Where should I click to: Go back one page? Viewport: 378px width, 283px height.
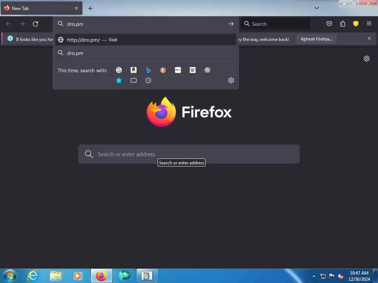(9, 24)
